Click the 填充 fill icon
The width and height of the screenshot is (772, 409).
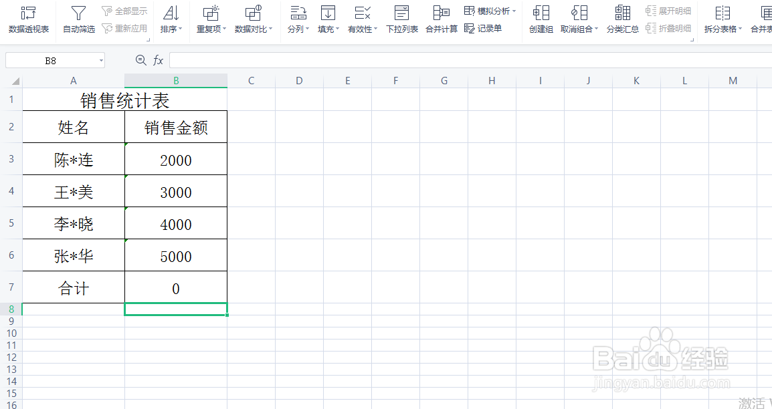pyautogui.click(x=328, y=13)
